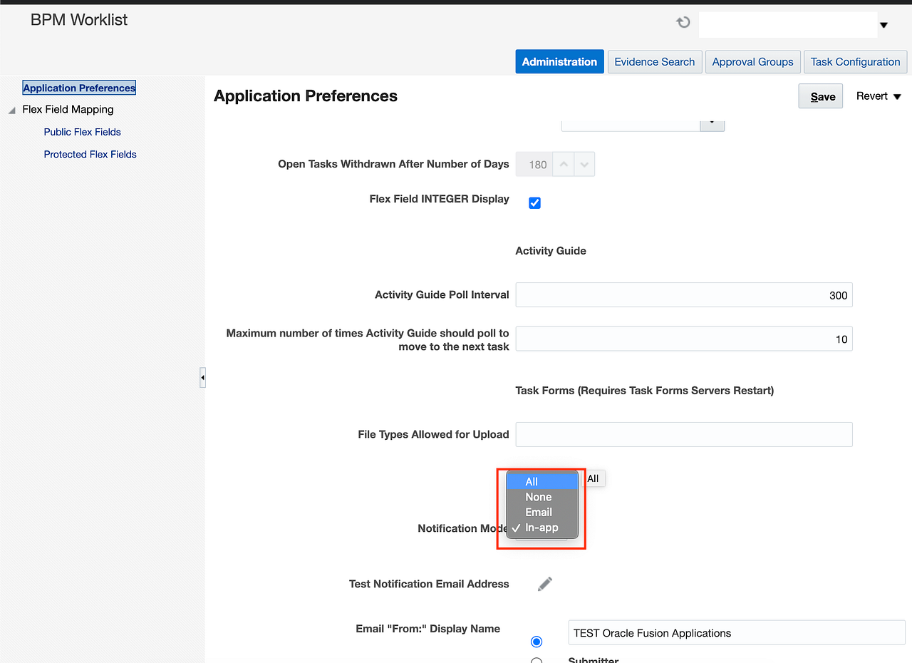Collapse the Flex Field Mapping tree node
The image size is (912, 663).
[x=11, y=110]
